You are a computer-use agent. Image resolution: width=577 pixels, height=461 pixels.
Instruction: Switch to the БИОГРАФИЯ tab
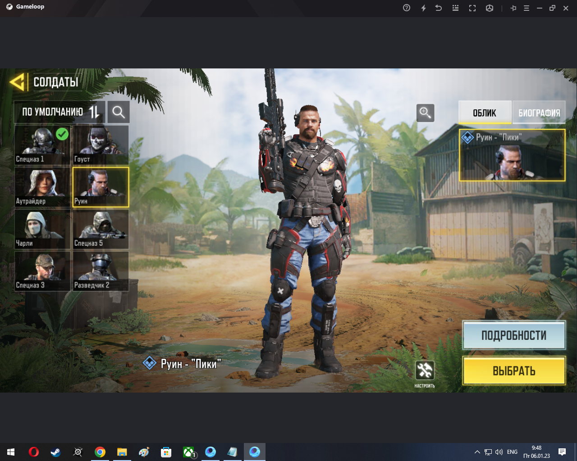pos(539,113)
